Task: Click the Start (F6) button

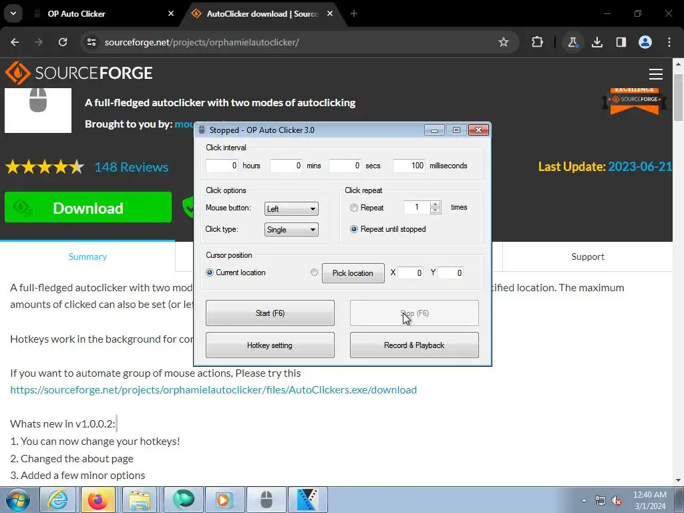Action: [x=270, y=313]
